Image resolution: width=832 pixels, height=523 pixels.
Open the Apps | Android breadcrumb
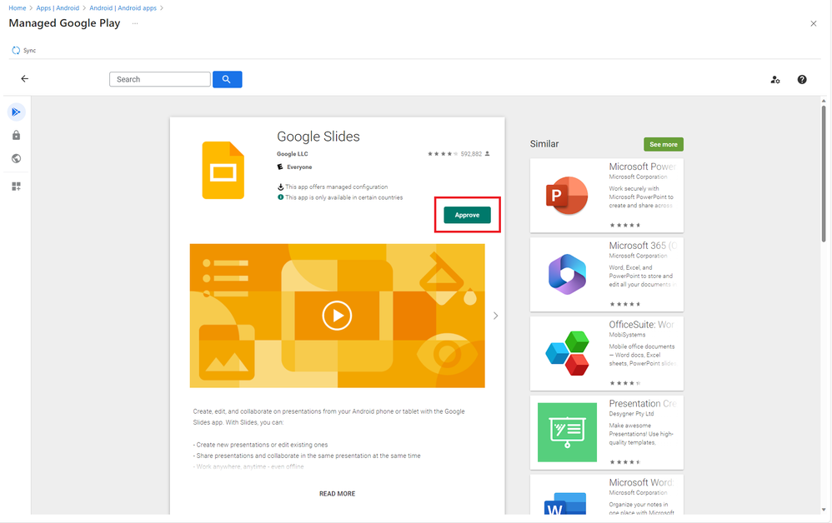[x=58, y=8]
